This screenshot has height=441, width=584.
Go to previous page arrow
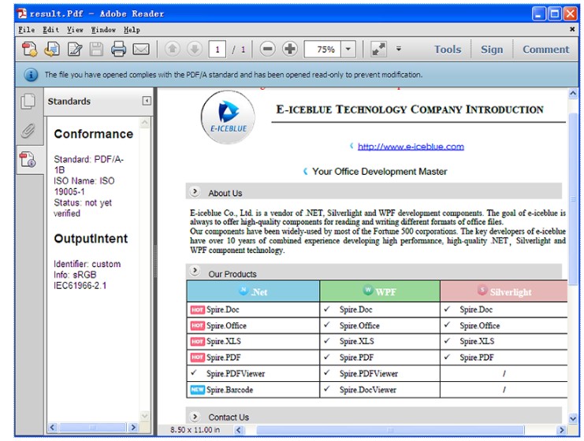[x=173, y=49]
